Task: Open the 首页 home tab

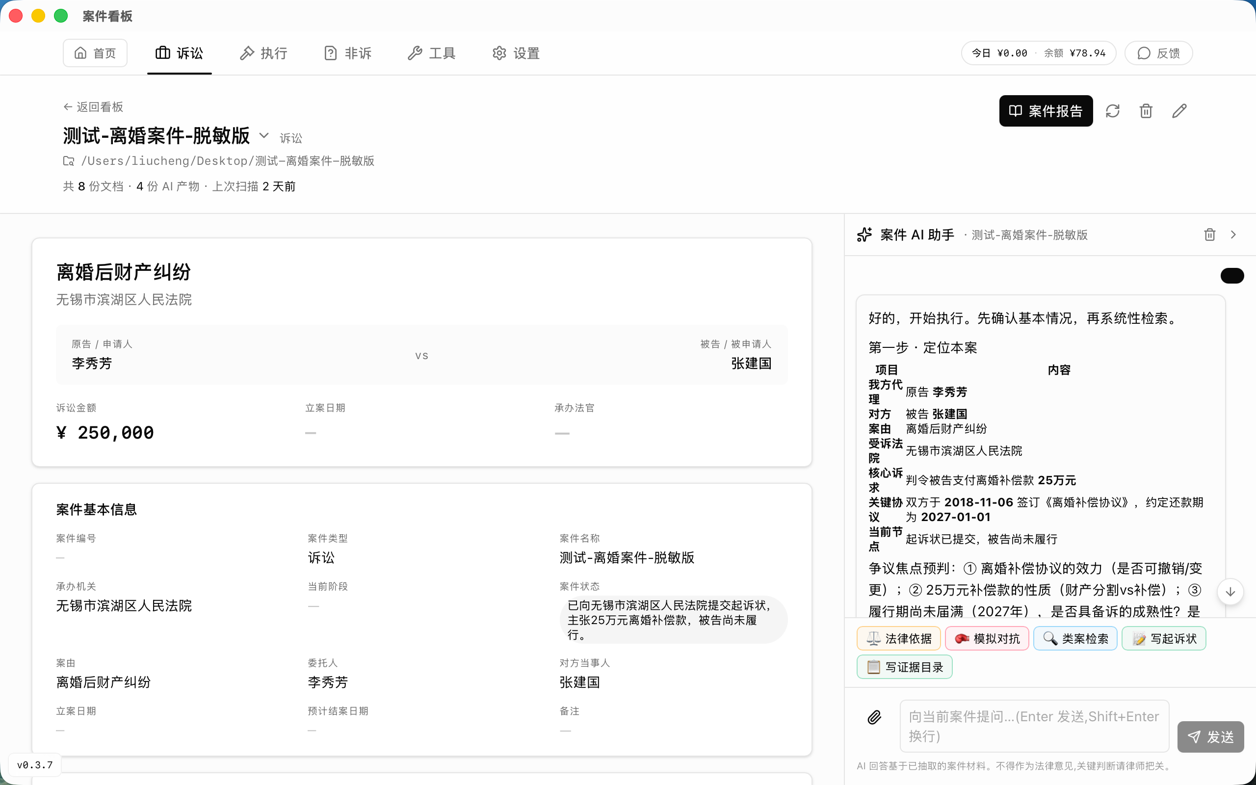Action: click(95, 53)
